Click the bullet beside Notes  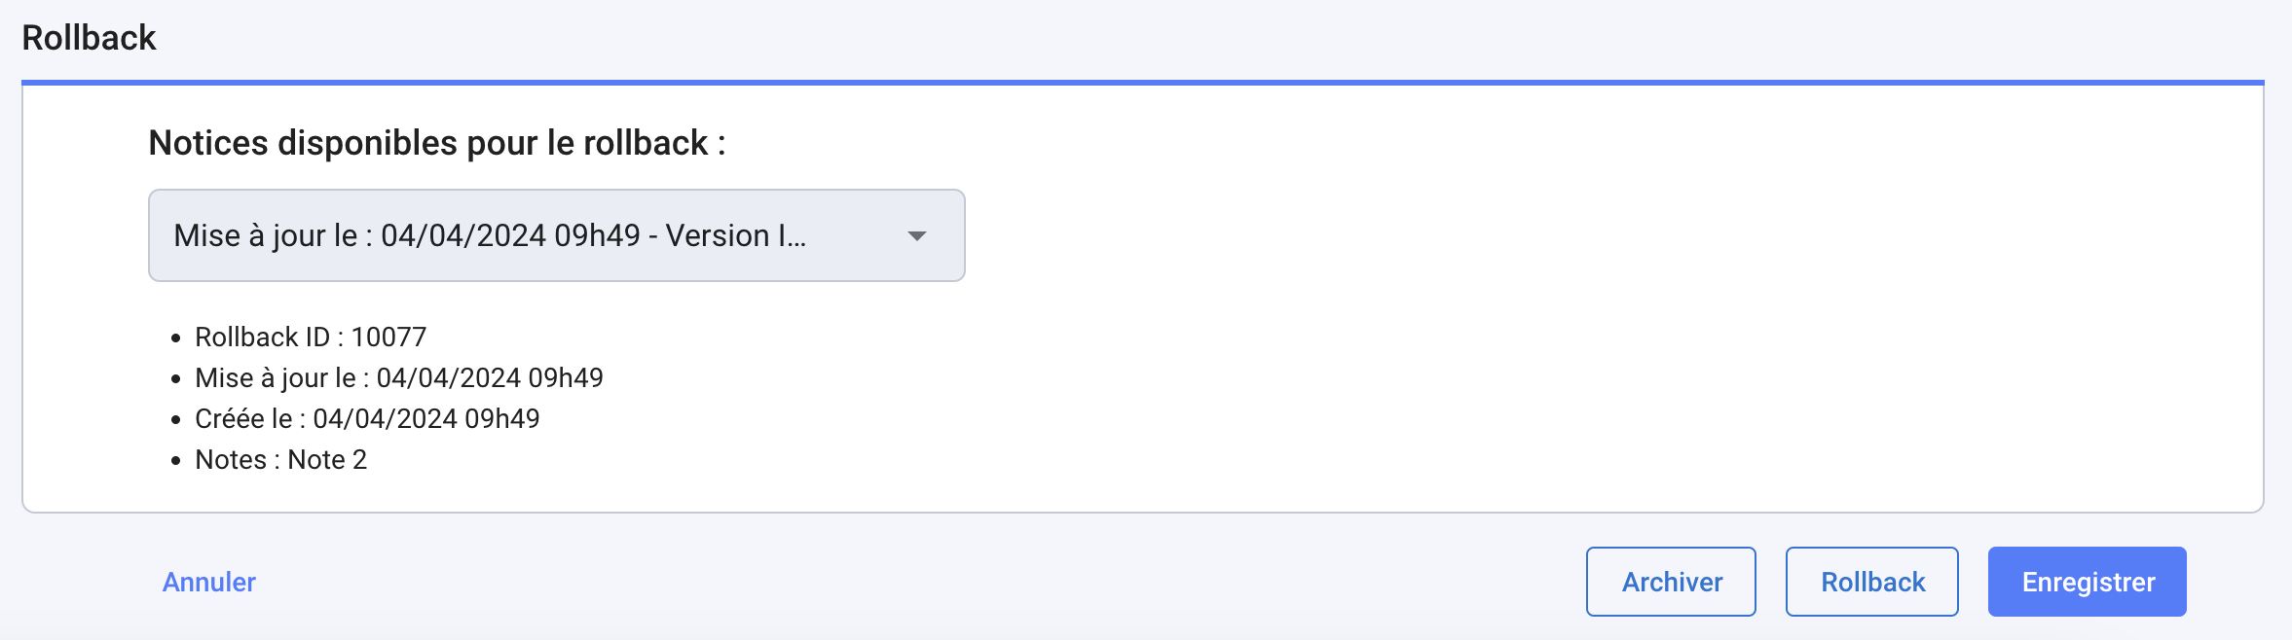point(176,461)
